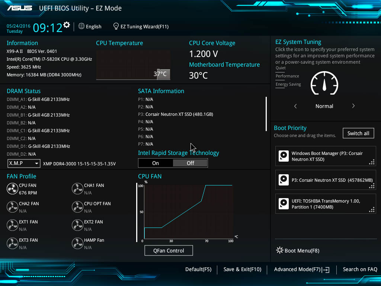Select the CPU FAN icon
381x286 pixels.
tap(12, 189)
